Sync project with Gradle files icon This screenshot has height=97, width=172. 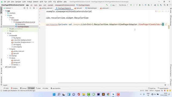(155, 5)
